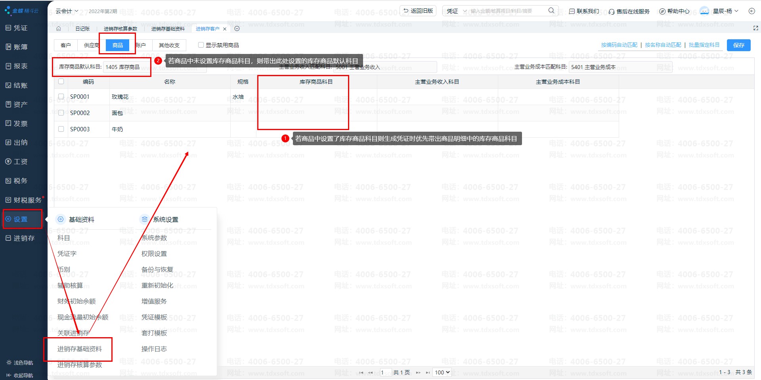Click the fullscreen expand icon
The width and height of the screenshot is (761, 380).
click(755, 28)
